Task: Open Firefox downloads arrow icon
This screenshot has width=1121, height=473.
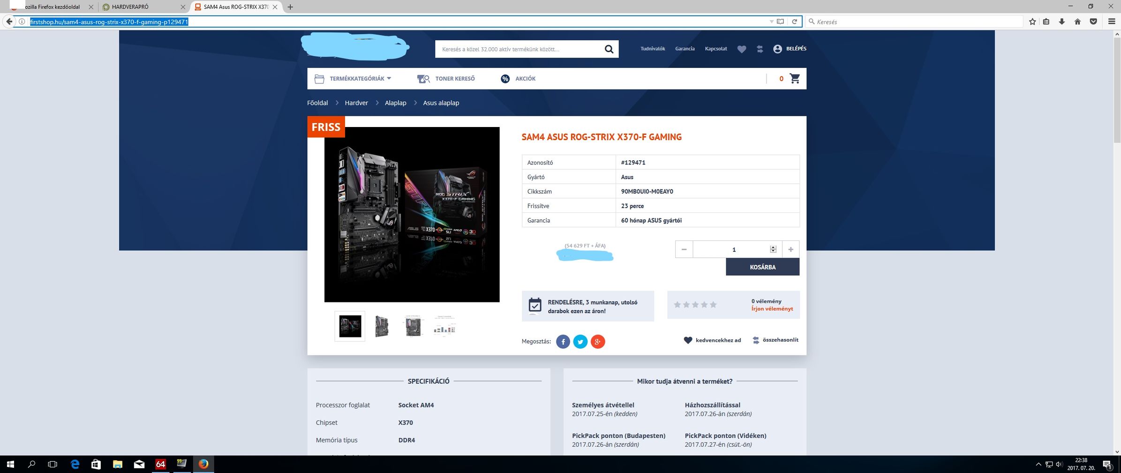Action: tap(1062, 22)
